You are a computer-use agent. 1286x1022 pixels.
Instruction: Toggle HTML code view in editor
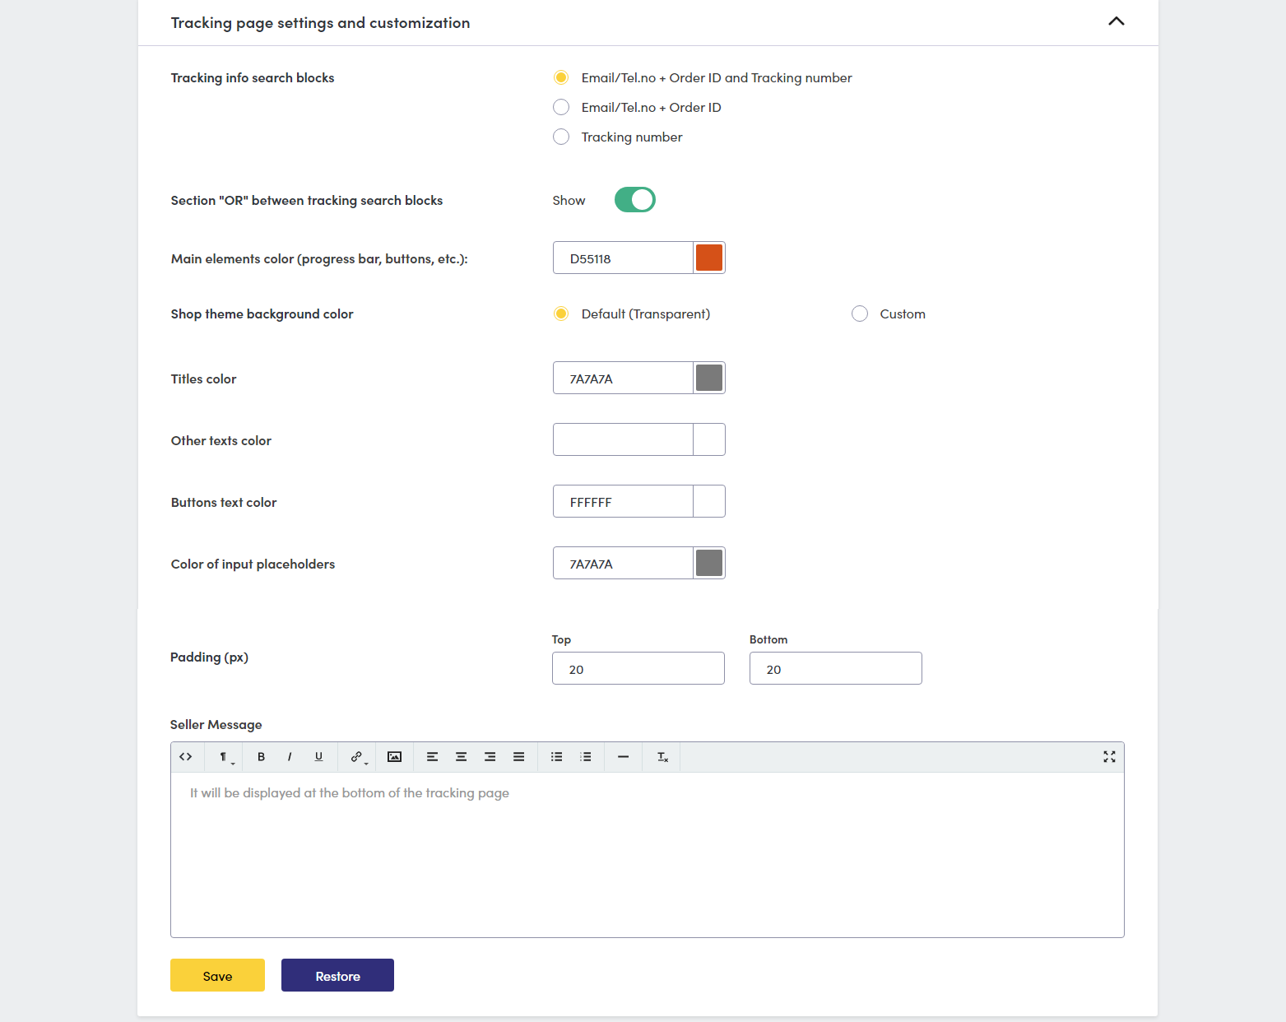pos(186,757)
